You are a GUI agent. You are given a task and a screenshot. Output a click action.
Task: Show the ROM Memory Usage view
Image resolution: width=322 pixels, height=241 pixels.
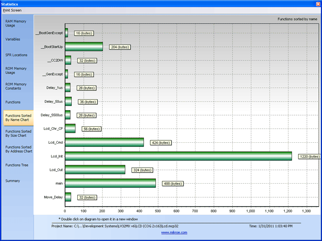(16, 71)
